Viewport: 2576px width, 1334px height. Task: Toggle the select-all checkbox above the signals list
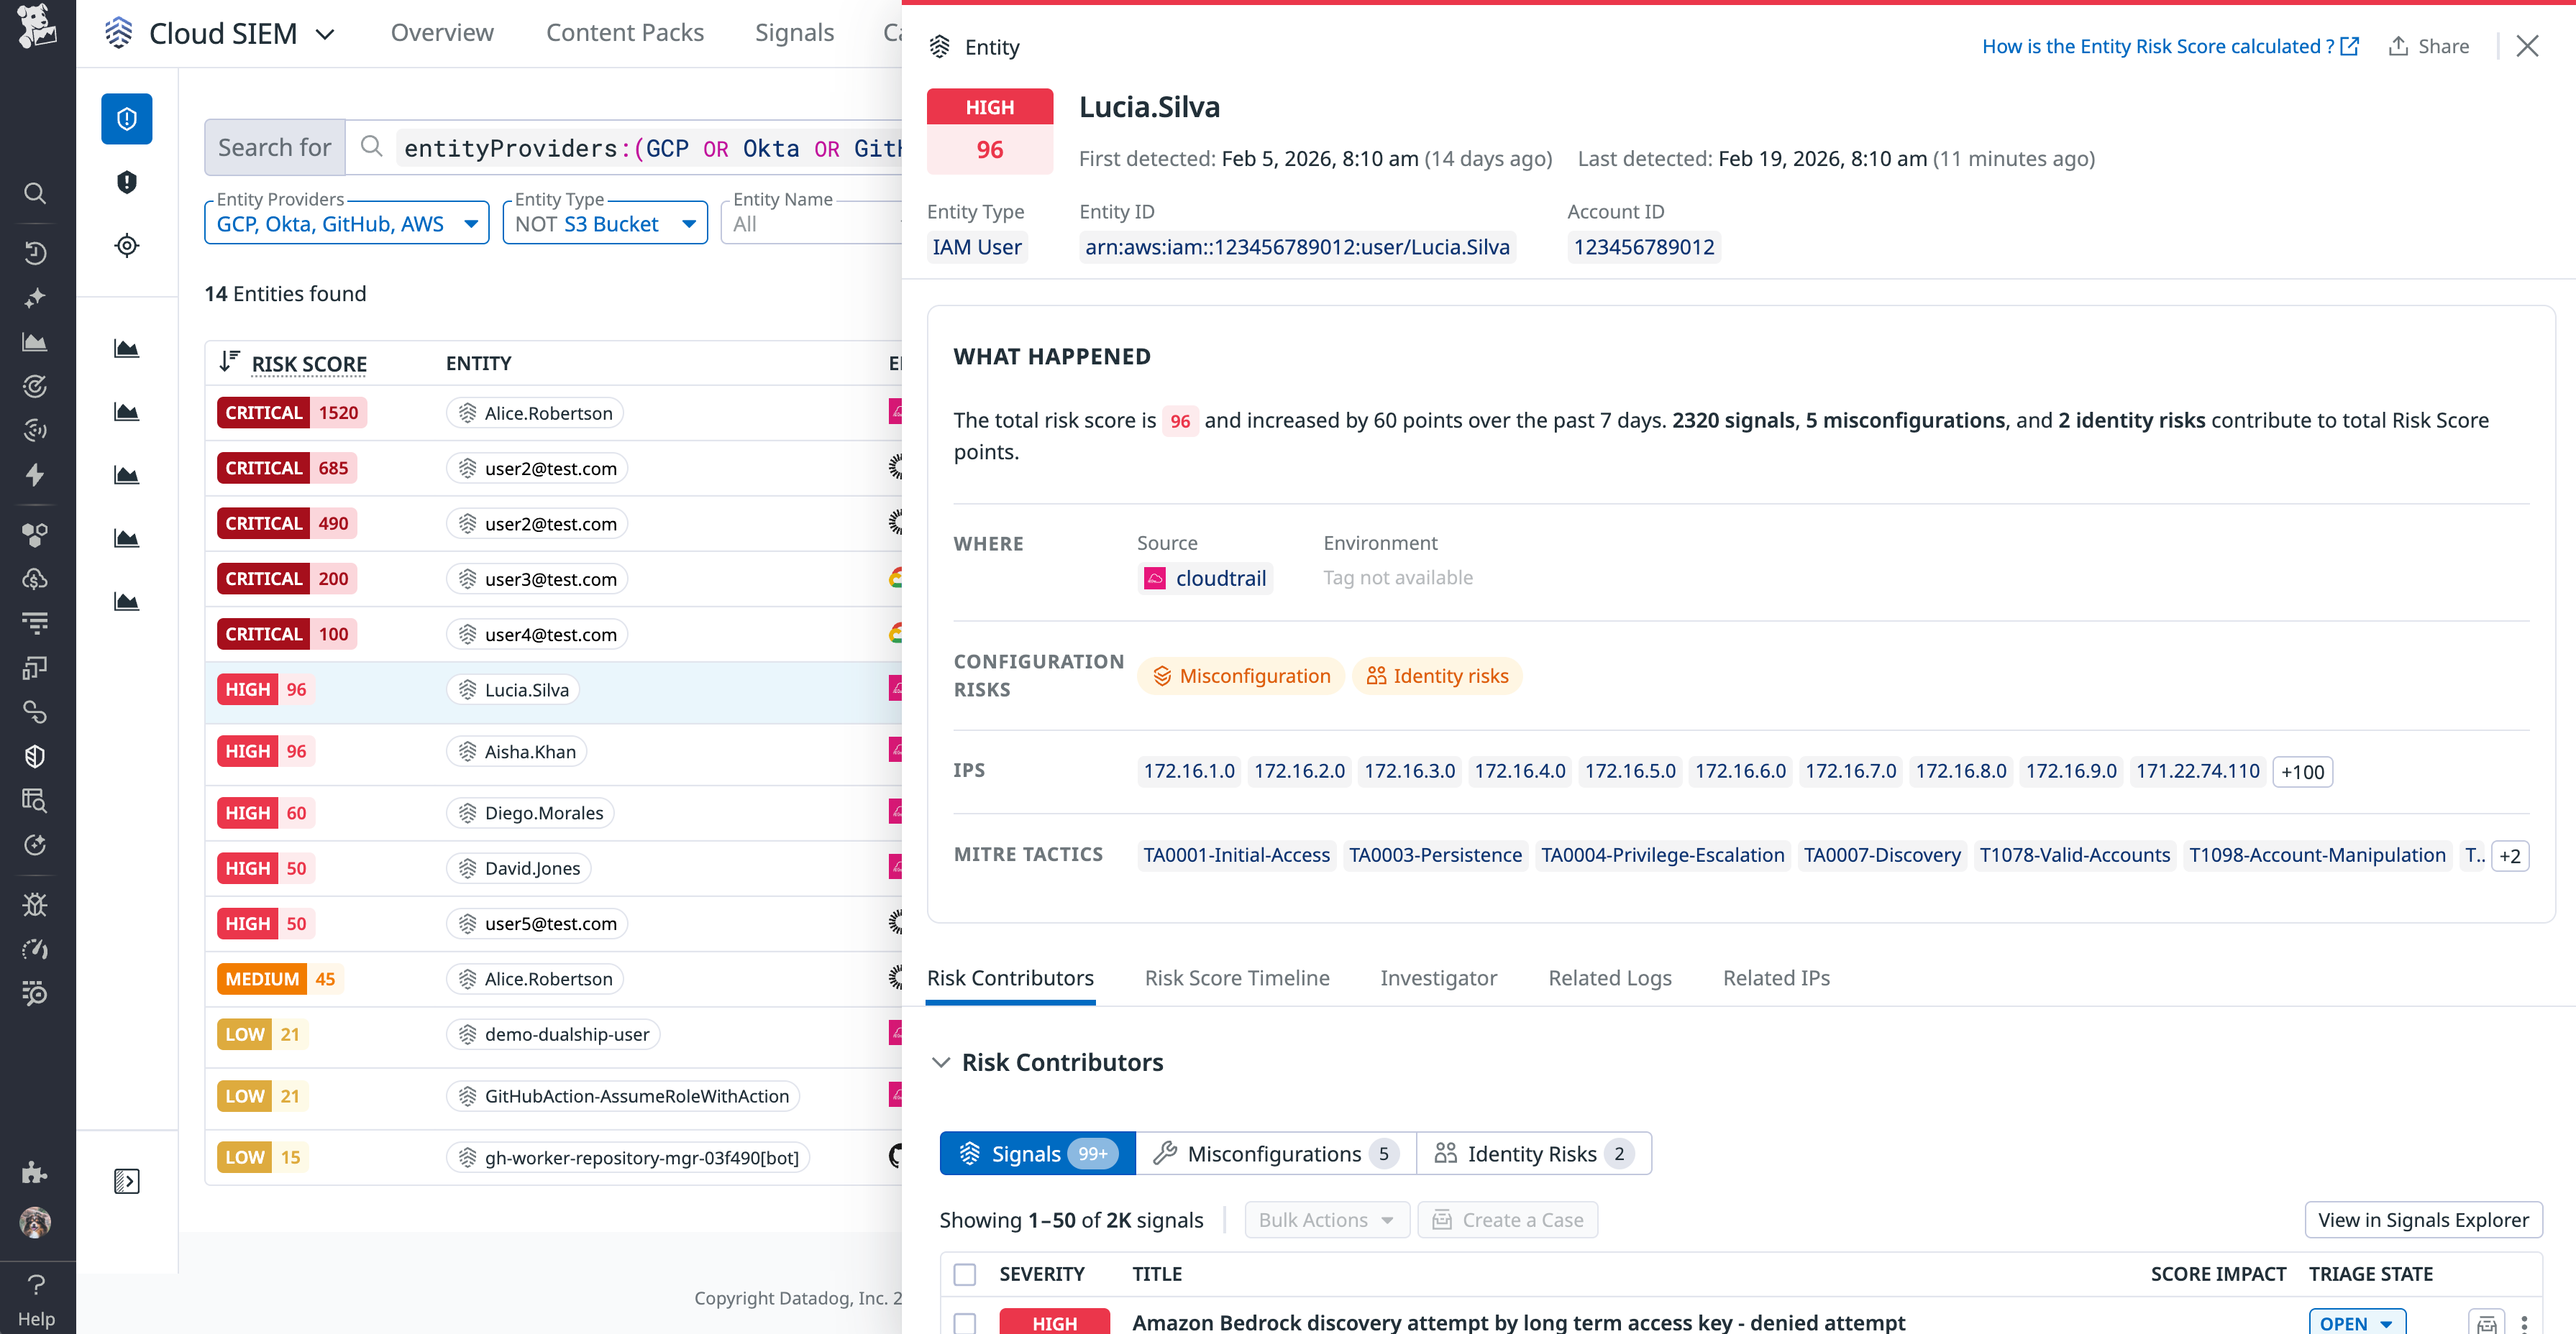[x=965, y=1274]
